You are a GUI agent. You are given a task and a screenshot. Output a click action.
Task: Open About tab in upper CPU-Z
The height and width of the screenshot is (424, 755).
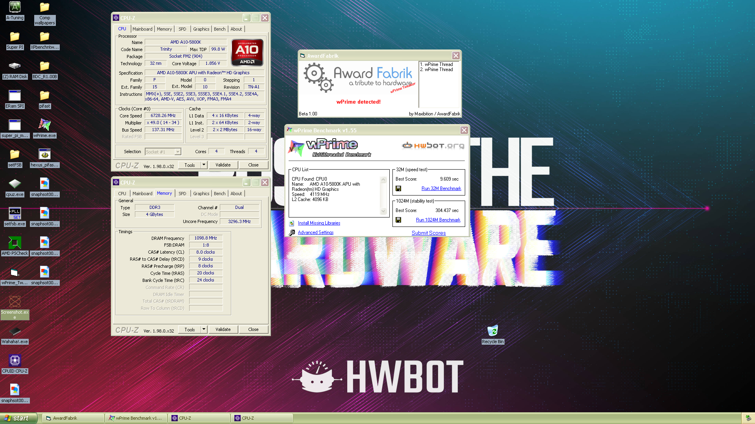point(236,29)
